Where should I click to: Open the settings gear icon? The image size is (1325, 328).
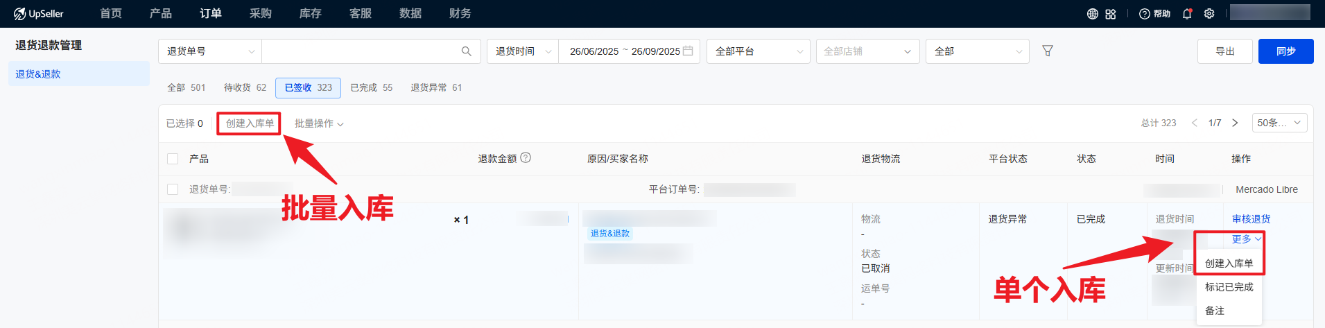pyautogui.click(x=1209, y=14)
